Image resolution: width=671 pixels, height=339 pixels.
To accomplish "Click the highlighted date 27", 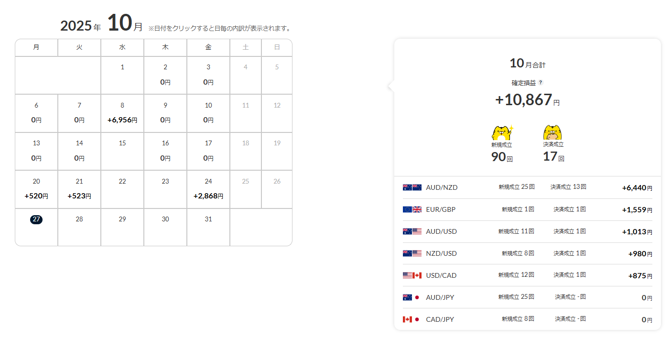I will 36,219.
